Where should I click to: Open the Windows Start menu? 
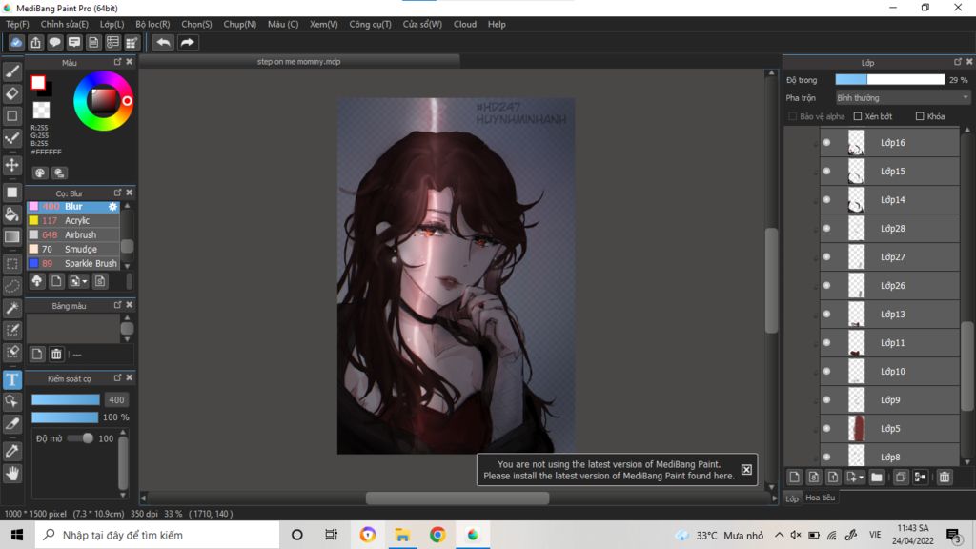(x=17, y=535)
